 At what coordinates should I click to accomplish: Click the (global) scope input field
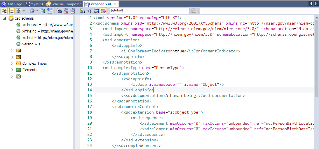149,11
